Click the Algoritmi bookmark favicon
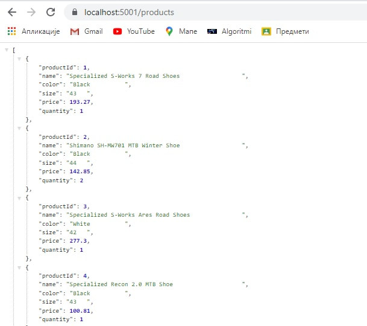 (212, 31)
